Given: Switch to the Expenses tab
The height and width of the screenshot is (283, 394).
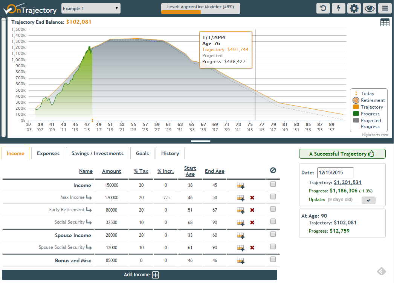Looking at the screenshot, I should pos(48,153).
